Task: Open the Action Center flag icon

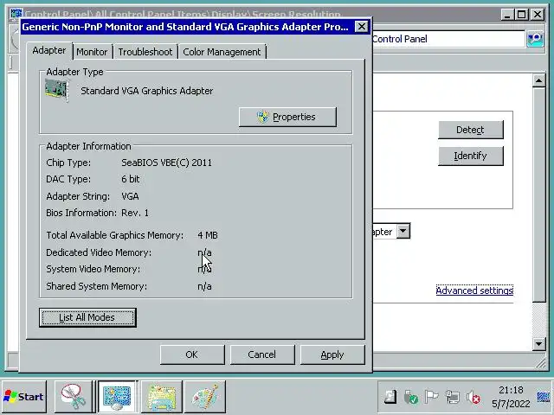Action: 431,397
